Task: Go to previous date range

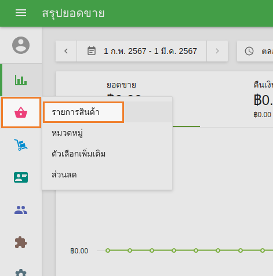Action: click(66, 51)
